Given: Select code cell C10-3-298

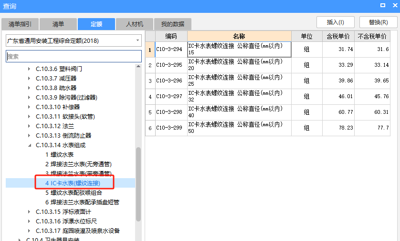Looking at the screenshot, I should point(171,112).
